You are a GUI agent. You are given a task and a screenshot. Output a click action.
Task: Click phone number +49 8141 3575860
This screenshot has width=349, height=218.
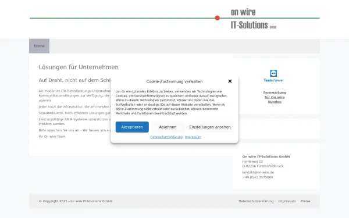[258, 177]
